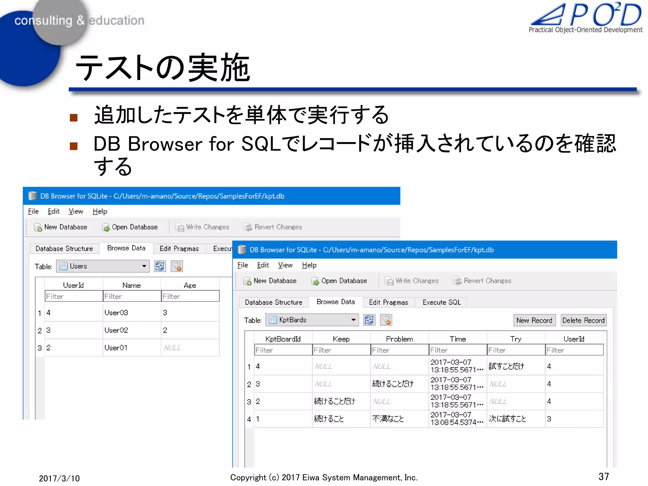Click KptBoardId filter field
The width and height of the screenshot is (648, 486).
pyautogui.click(x=283, y=350)
